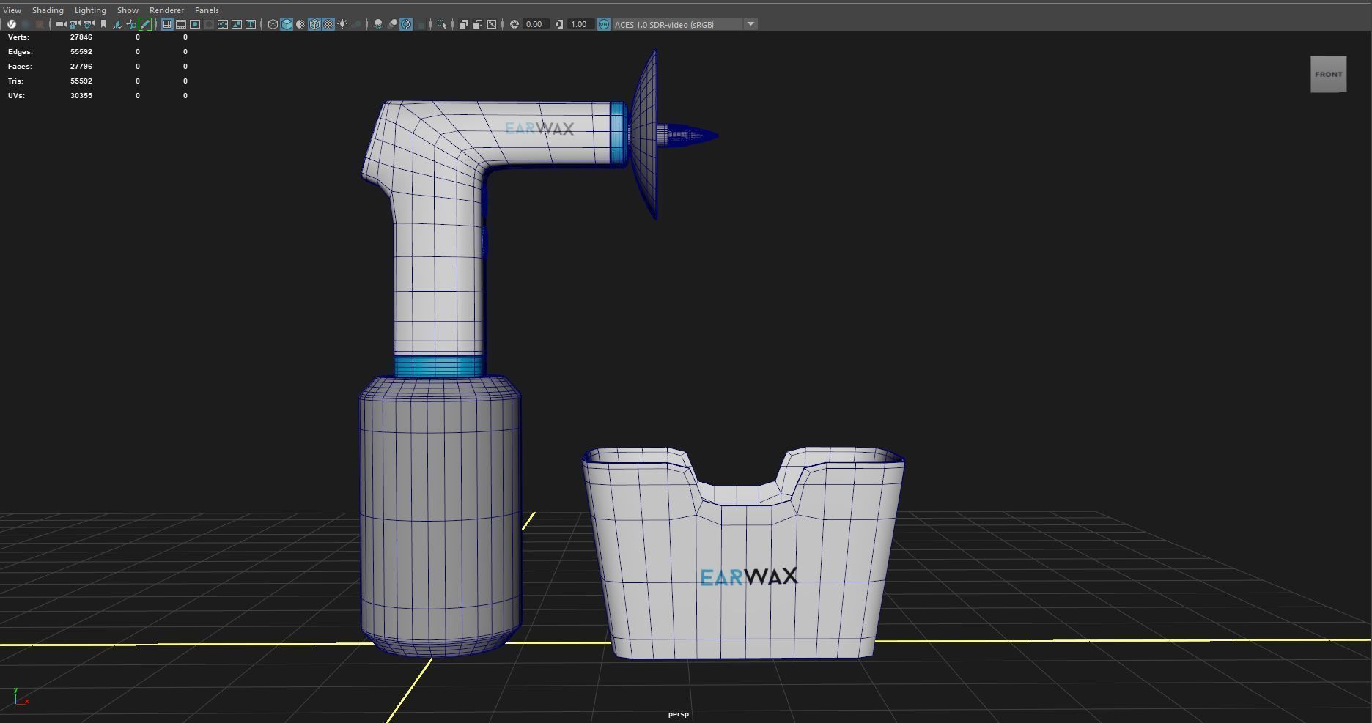Click the UVs count 30355 in HUD

81,95
